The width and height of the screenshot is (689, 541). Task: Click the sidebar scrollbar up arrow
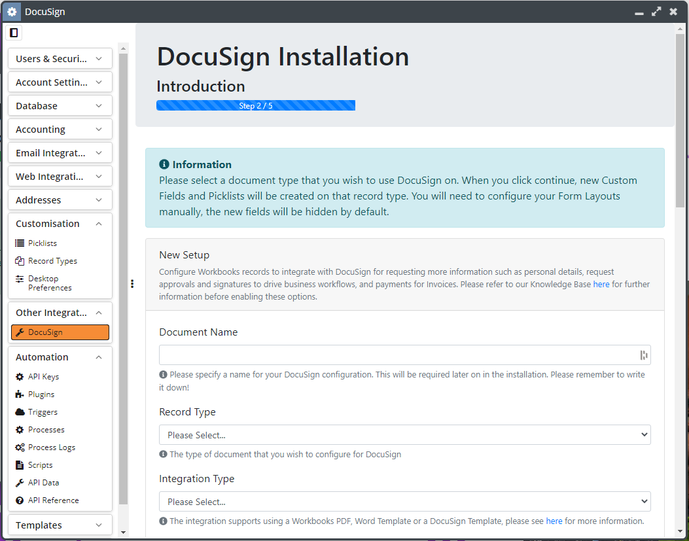click(x=124, y=48)
